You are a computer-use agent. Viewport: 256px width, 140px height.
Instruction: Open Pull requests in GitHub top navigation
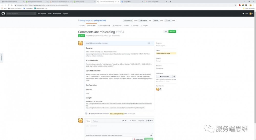[x=42, y=14]
